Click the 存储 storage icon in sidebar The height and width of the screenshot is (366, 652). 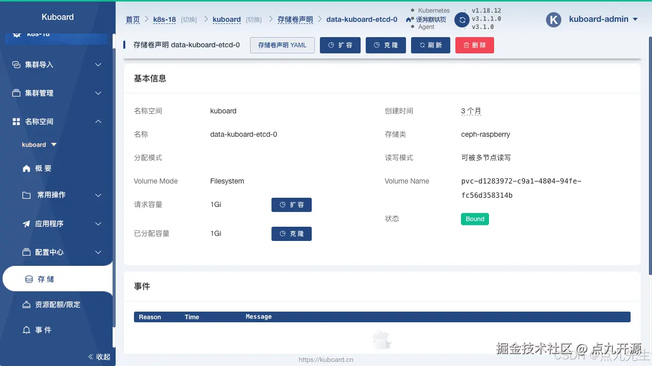pyautogui.click(x=28, y=279)
